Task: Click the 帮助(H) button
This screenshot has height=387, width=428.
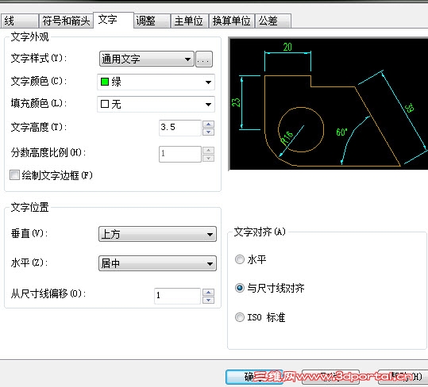Action: tap(403, 377)
